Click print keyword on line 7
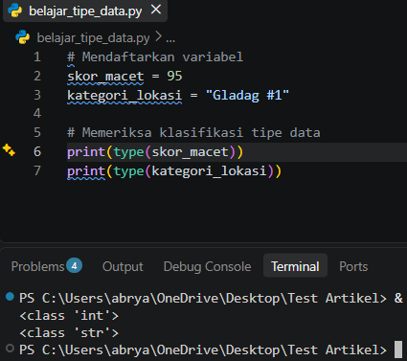This screenshot has width=407, height=361. click(x=86, y=171)
